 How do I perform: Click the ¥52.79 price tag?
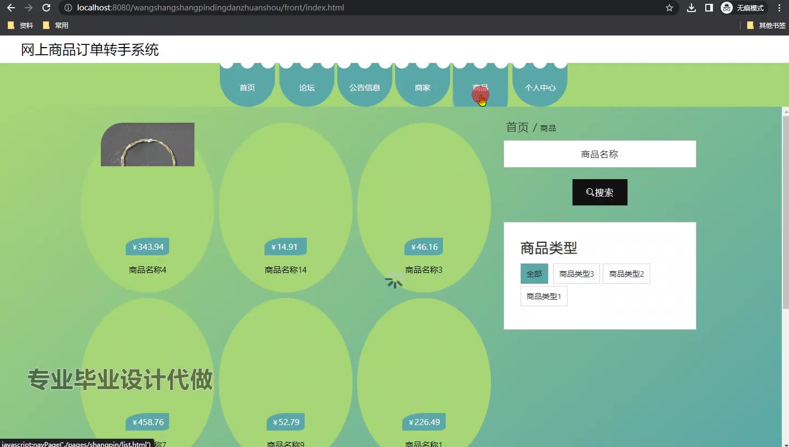pos(285,422)
